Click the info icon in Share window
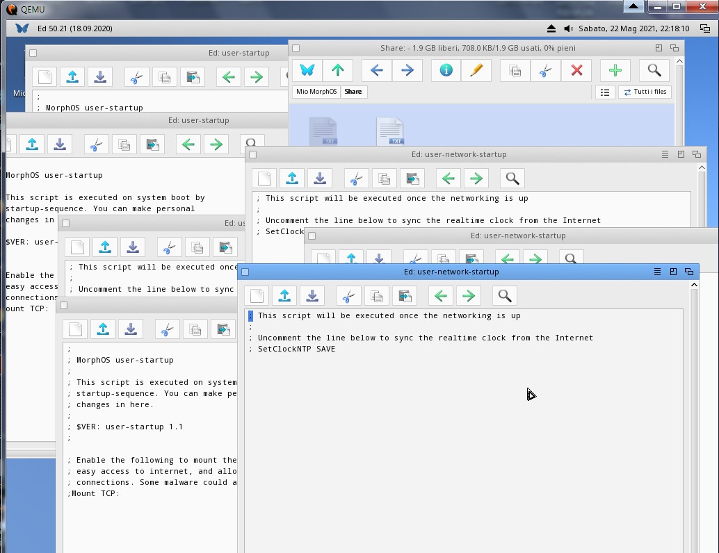The height and width of the screenshot is (553, 719). tap(446, 70)
